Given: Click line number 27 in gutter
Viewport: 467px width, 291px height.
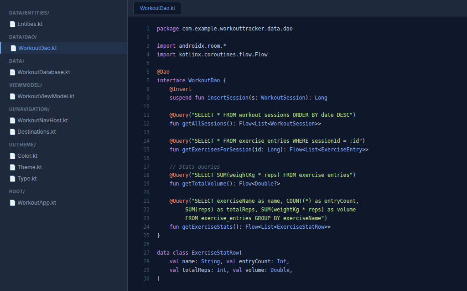Looking at the screenshot, I should pyautogui.click(x=146, y=253).
